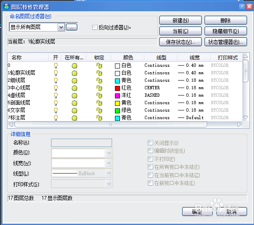Image resolution: width=254 pixels, height=225 pixels.
Task: Sort by the 打印样式 column header
Action: (227, 58)
